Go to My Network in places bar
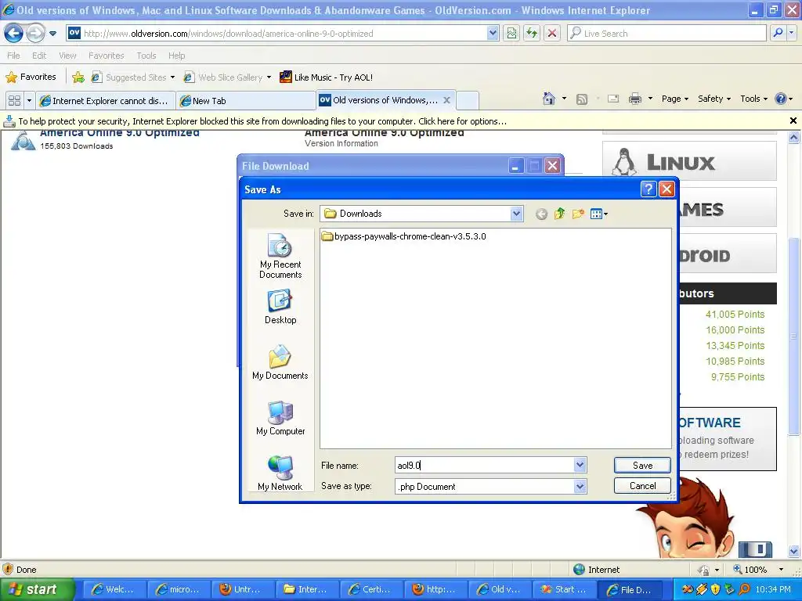The width and height of the screenshot is (802, 601). [280, 473]
